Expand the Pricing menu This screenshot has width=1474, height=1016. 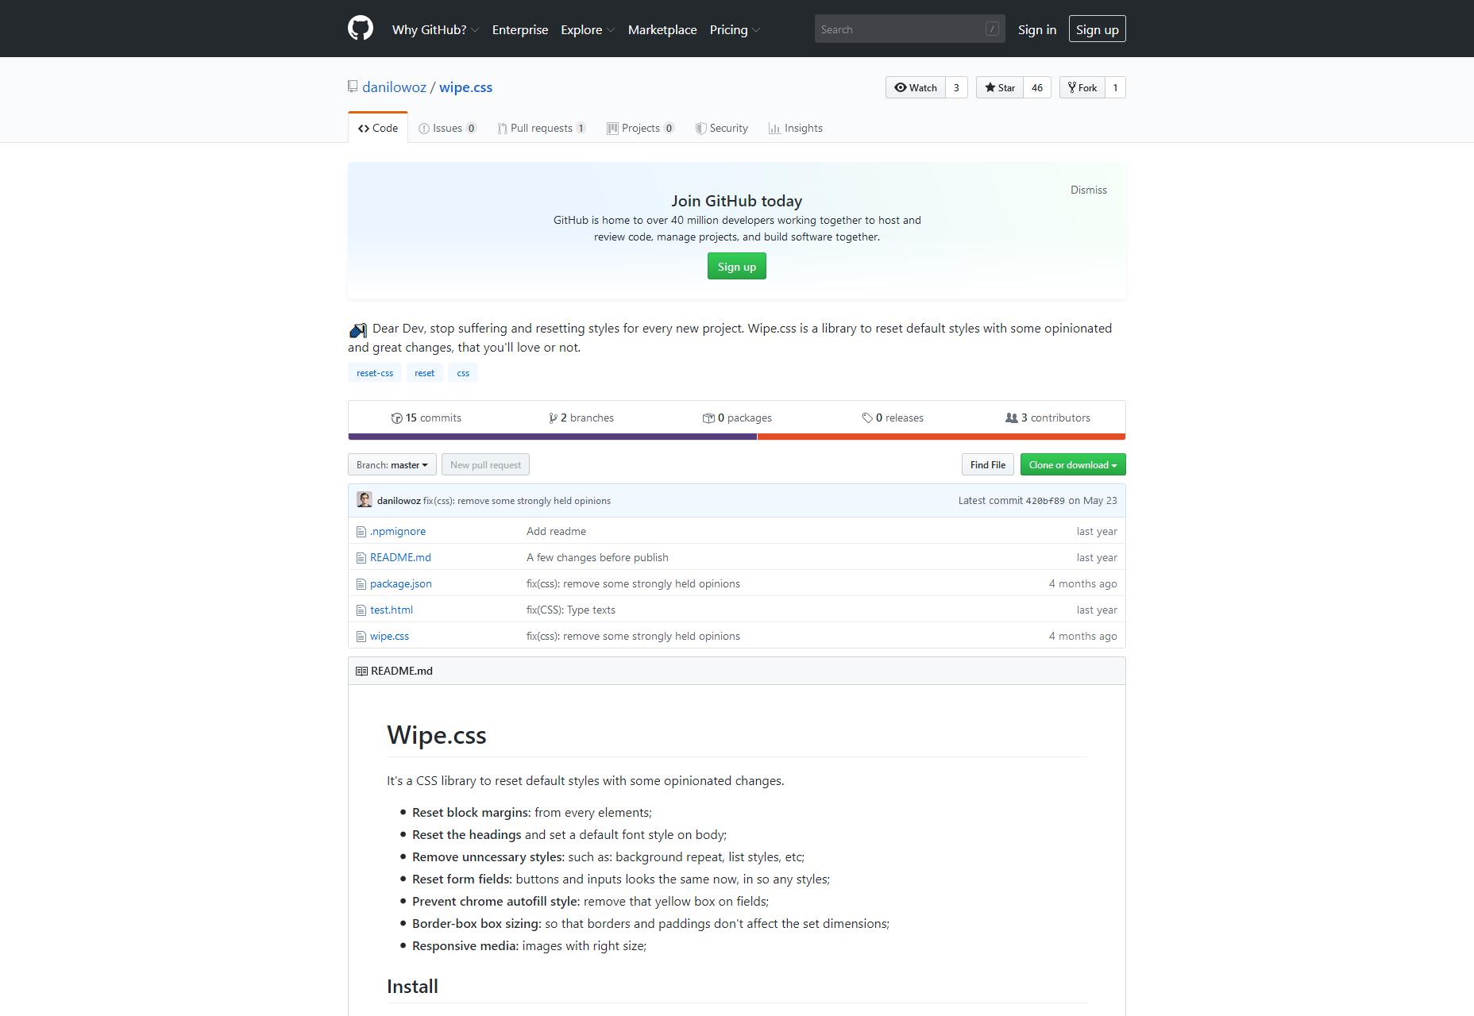coord(735,29)
